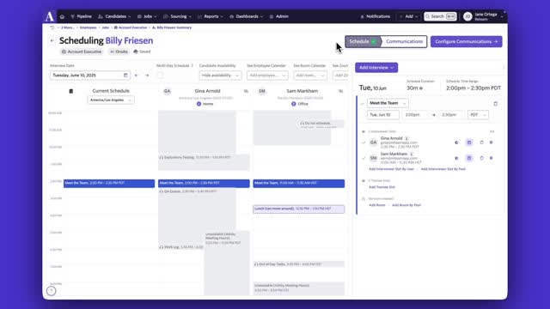Open the calendar picker in the Interview Date field
The height and width of the screenshot is (309, 550).
(x=125, y=76)
